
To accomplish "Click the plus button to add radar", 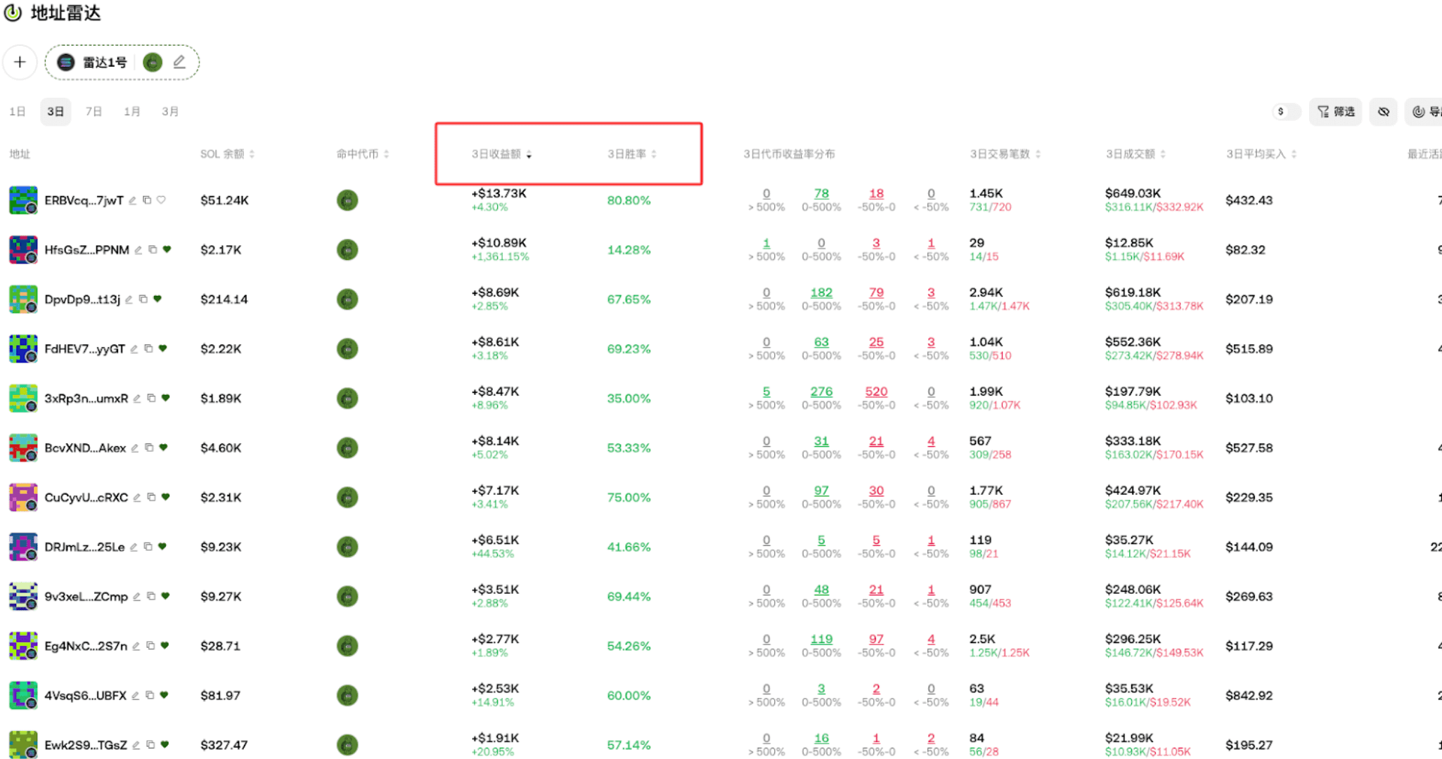I will pyautogui.click(x=20, y=62).
